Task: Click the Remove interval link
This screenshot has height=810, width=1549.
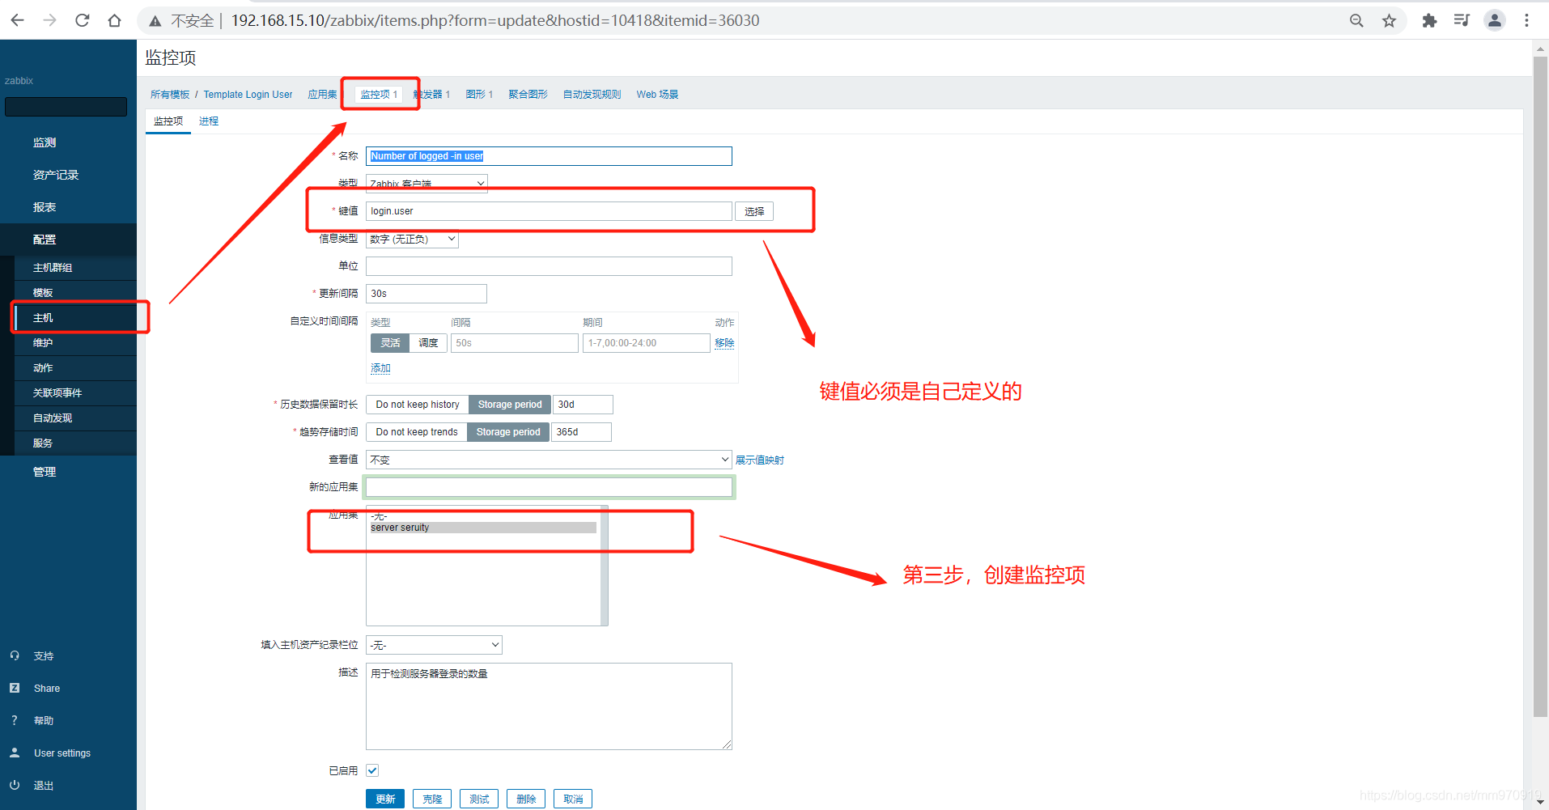Action: [x=724, y=343]
